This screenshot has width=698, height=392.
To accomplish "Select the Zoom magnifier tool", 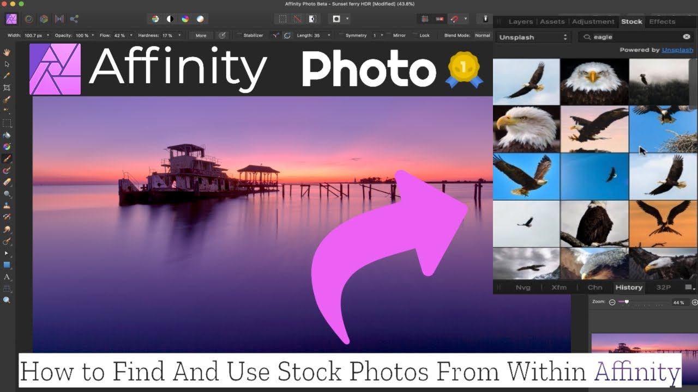I will 7,300.
